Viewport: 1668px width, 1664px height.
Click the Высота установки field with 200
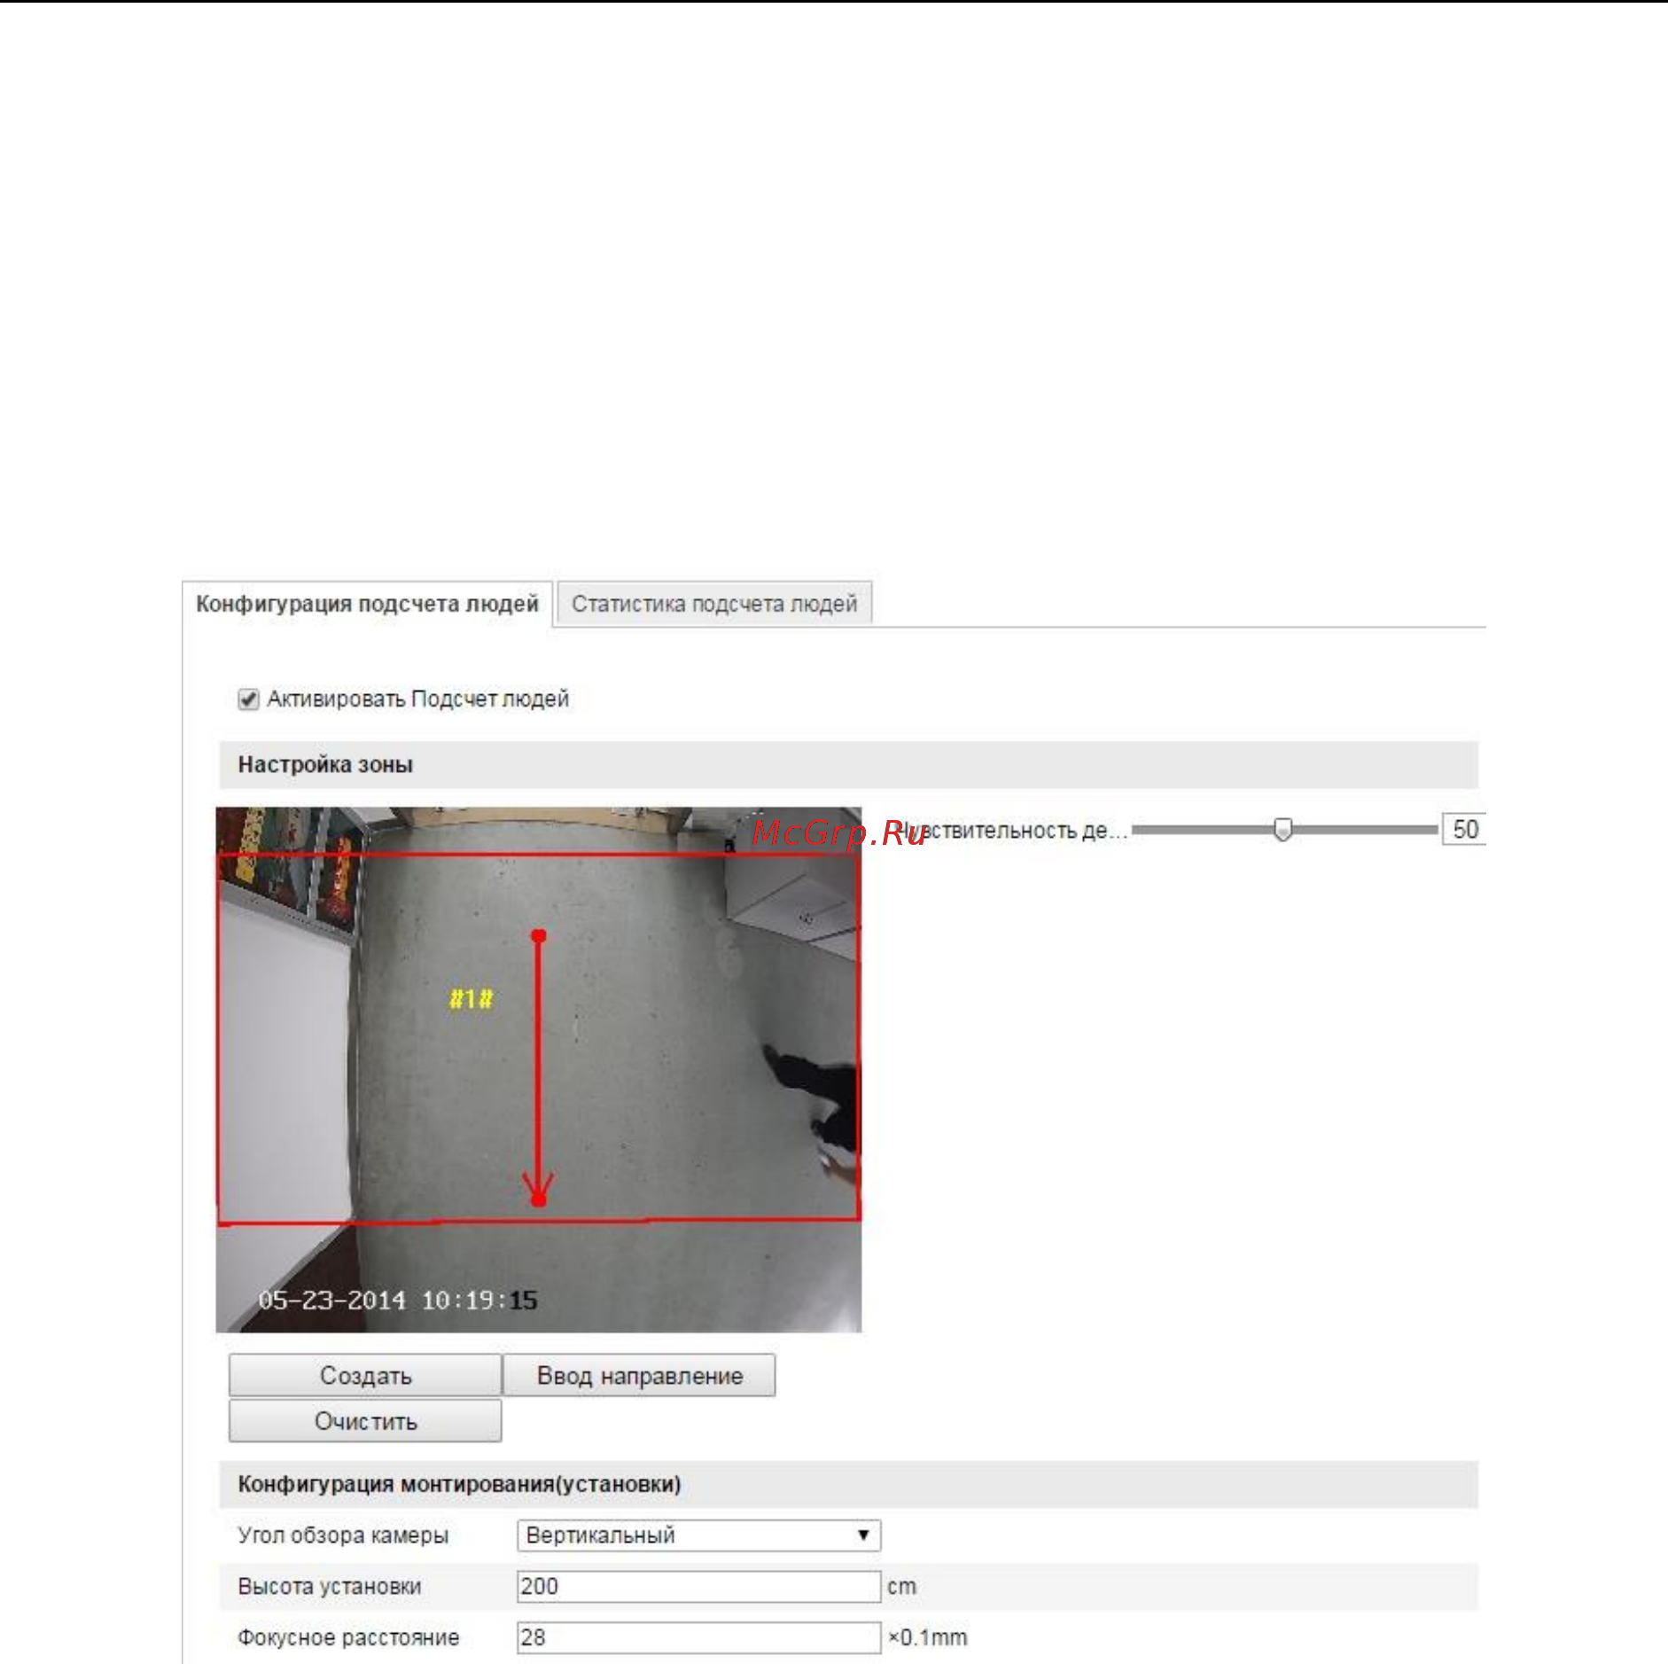(x=698, y=1587)
